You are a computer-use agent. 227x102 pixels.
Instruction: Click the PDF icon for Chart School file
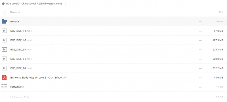[4, 78]
